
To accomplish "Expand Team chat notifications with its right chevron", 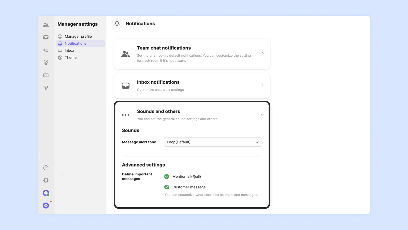I will tap(263, 53).
